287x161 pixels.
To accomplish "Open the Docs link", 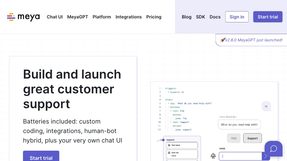I will pyautogui.click(x=215, y=17).
